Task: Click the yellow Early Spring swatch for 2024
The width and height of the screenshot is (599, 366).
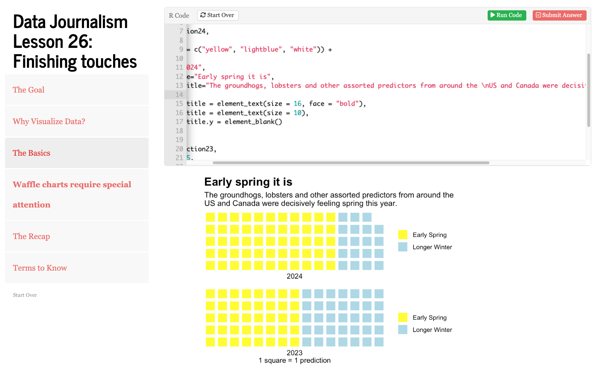Action: point(403,235)
